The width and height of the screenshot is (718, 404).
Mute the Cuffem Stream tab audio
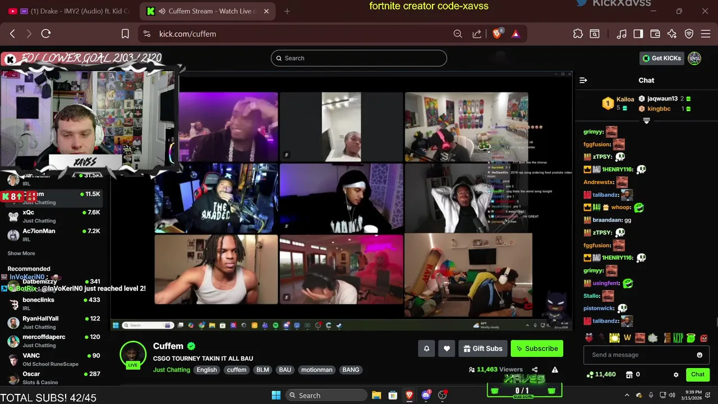click(162, 11)
